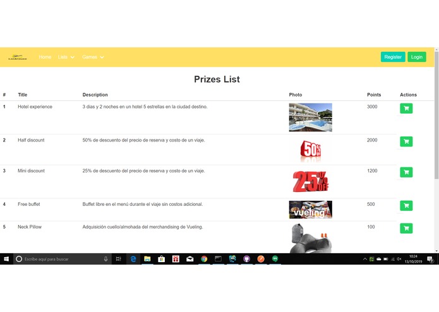Viewport: 439px width, 312px height.
Task: Select the 'Neck Pillow' title cell
Action: pos(30,227)
